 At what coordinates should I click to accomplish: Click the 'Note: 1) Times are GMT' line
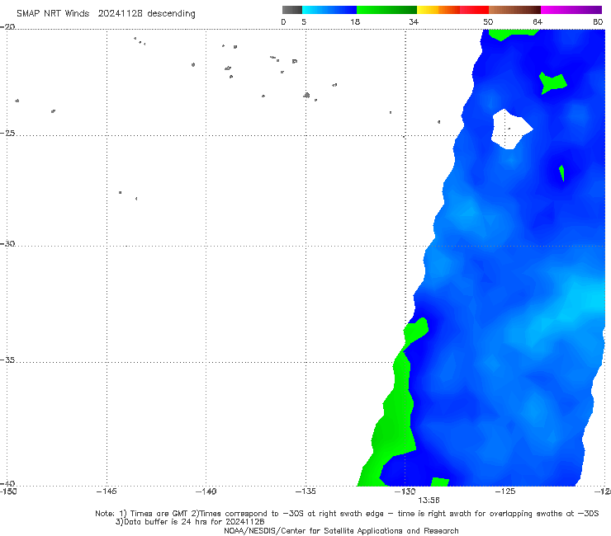coord(347,514)
